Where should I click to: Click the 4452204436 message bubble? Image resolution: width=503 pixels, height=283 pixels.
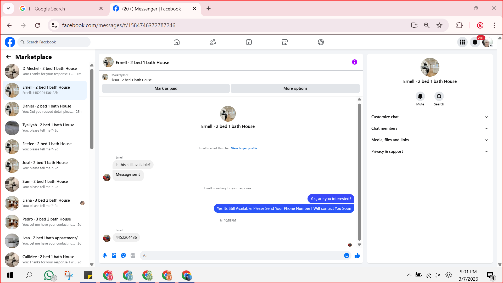(126, 237)
